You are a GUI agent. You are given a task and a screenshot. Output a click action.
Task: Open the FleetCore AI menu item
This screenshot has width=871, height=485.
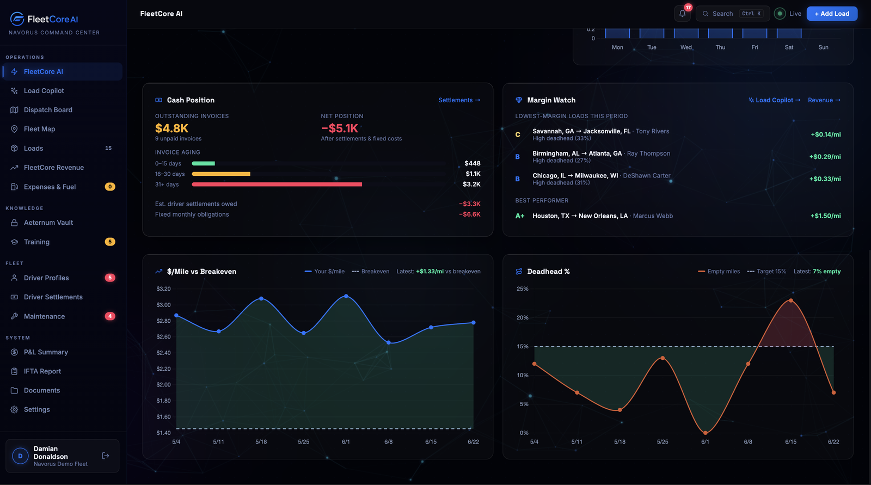(x=62, y=71)
